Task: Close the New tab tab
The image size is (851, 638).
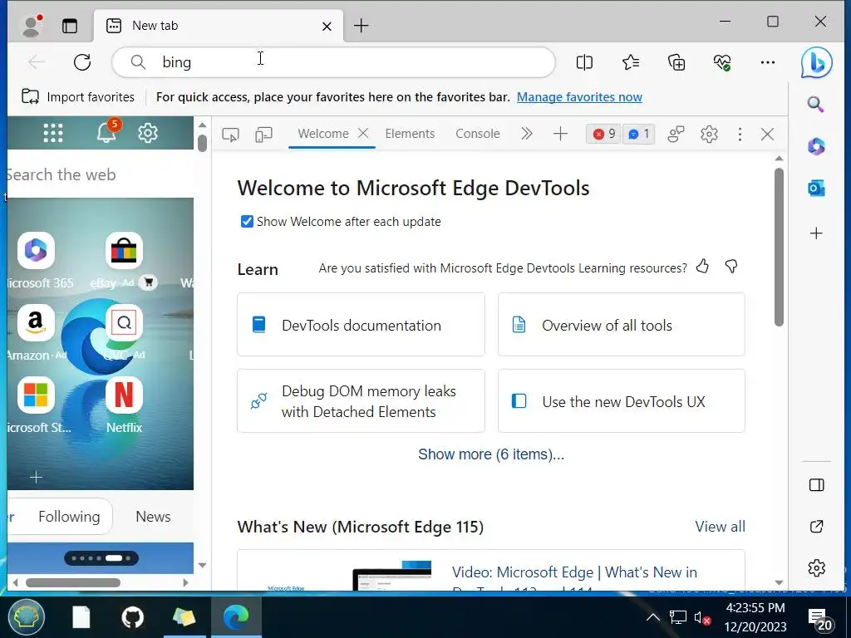Action: pos(327,26)
